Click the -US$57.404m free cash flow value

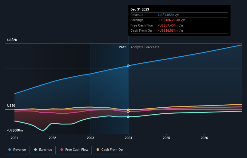[x=168, y=25]
